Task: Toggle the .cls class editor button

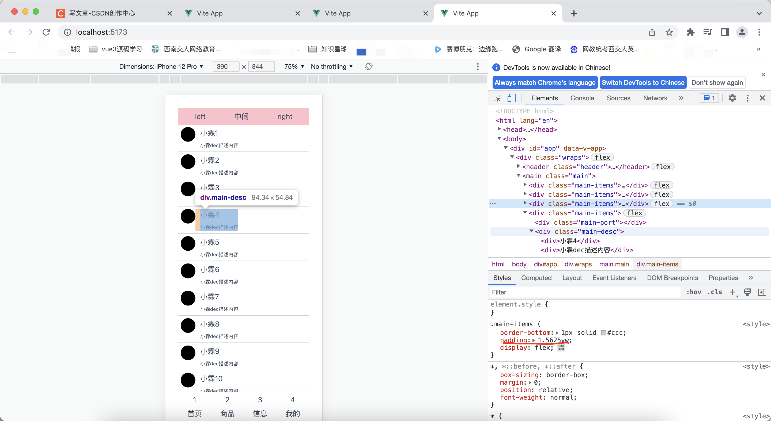Action: pos(715,292)
